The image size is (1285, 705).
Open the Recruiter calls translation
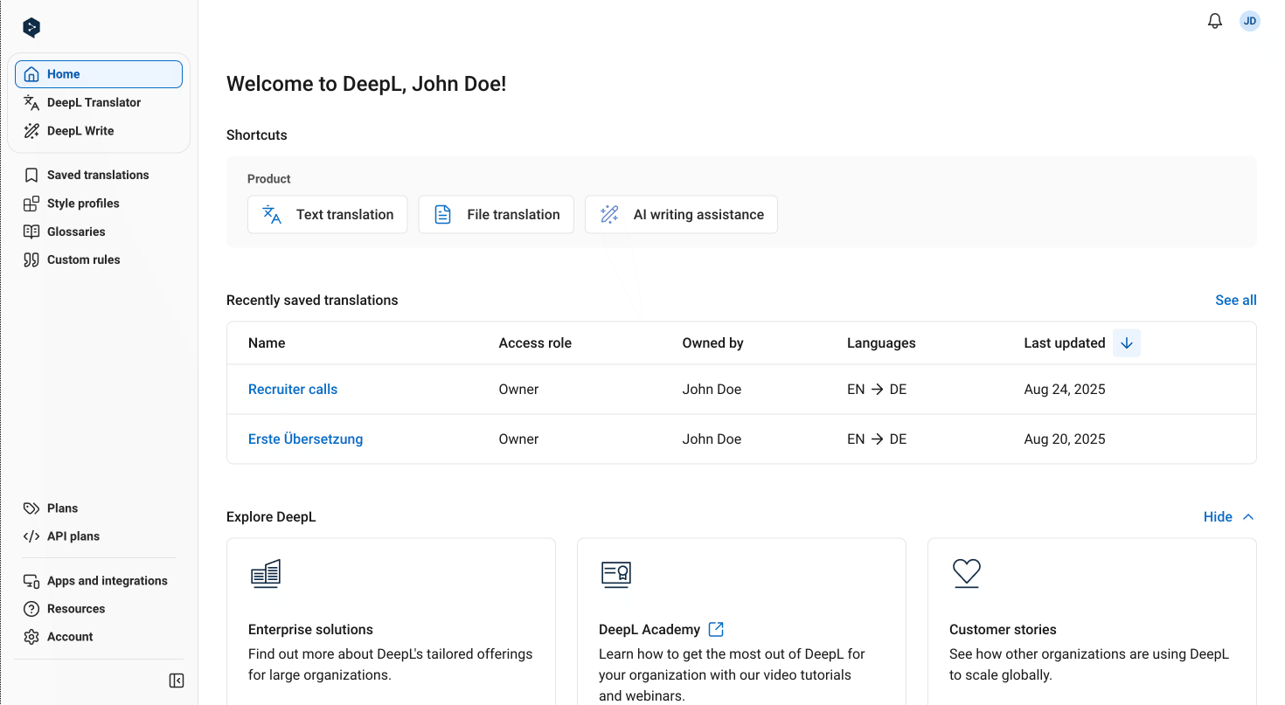[x=293, y=390]
